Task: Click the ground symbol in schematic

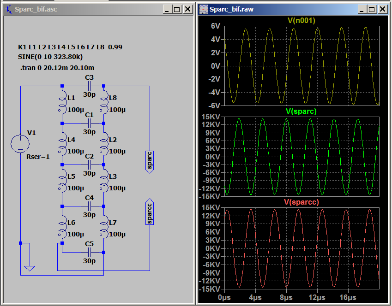Action: [x=30, y=268]
